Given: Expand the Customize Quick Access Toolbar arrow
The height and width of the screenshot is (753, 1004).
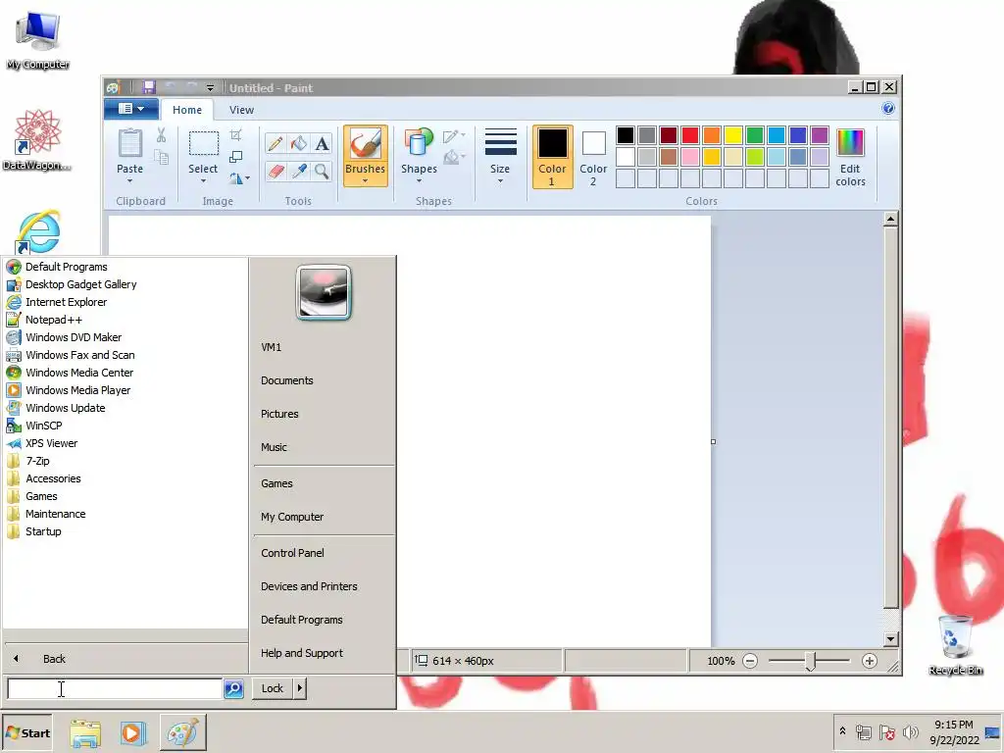Looking at the screenshot, I should 210,87.
